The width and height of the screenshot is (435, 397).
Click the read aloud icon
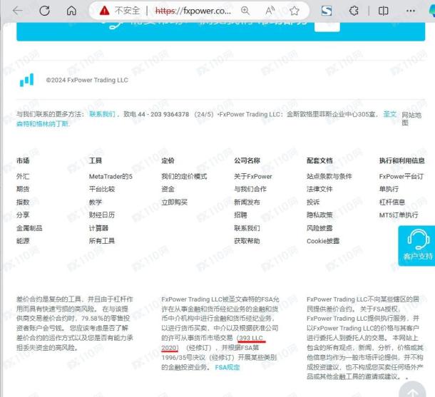coord(270,11)
